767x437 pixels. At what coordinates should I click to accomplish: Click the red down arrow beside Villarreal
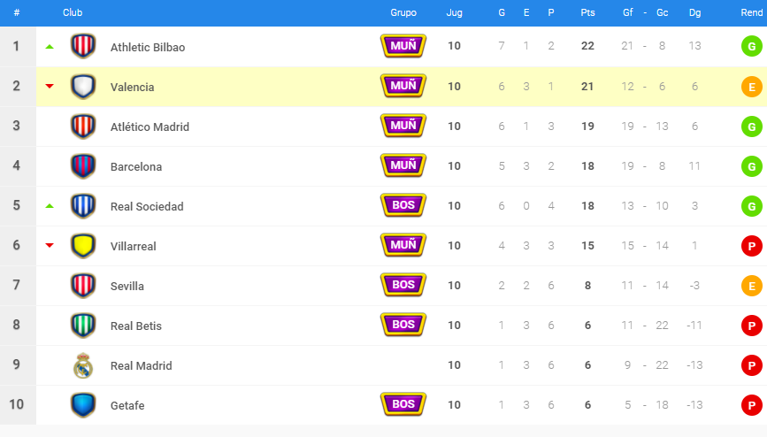pos(50,245)
